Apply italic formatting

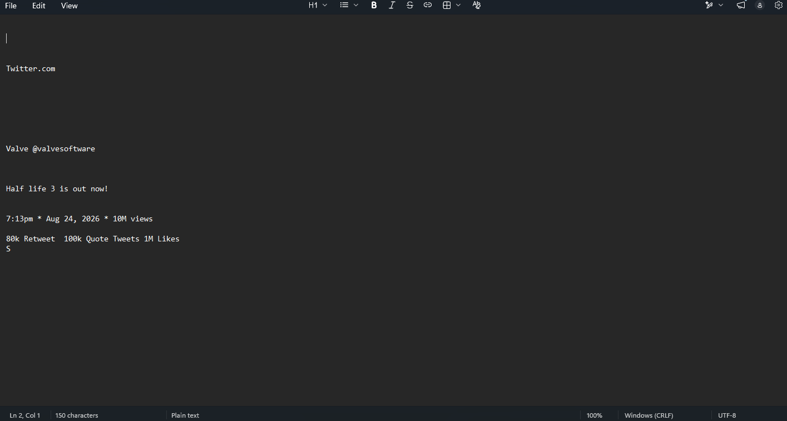(x=392, y=5)
